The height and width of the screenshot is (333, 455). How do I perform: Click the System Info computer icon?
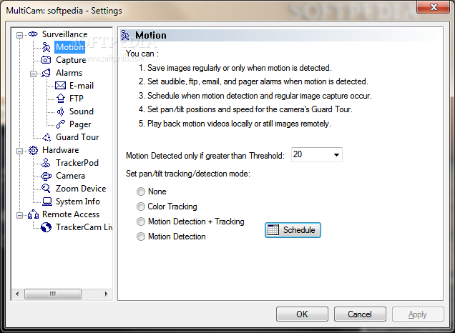47,202
